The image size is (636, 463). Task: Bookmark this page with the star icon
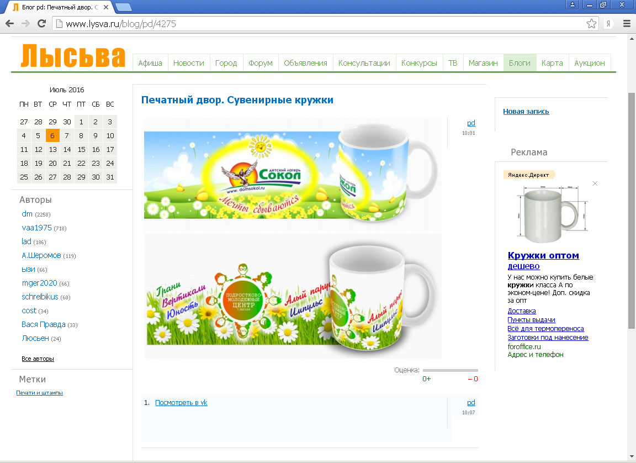[591, 24]
